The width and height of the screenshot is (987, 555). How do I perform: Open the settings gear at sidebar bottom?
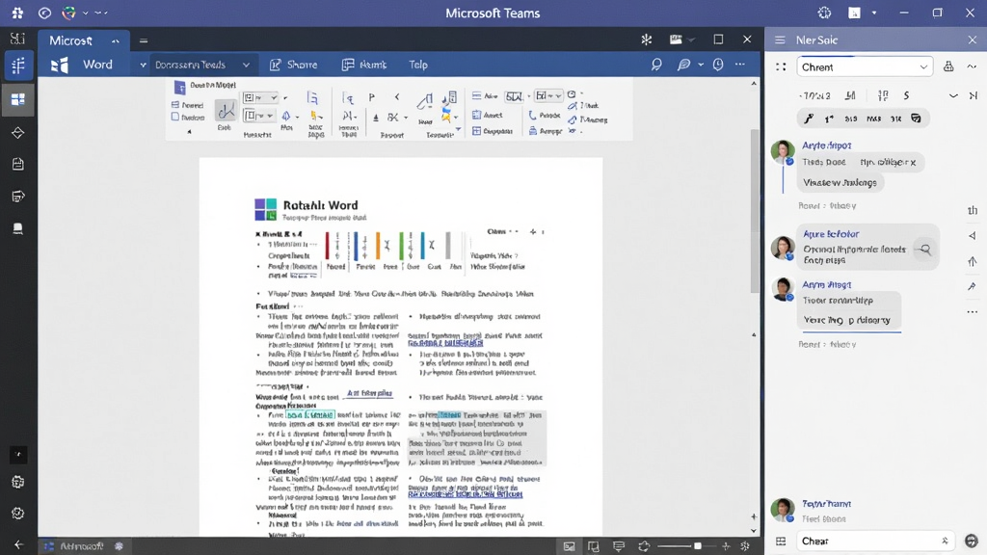point(17,513)
